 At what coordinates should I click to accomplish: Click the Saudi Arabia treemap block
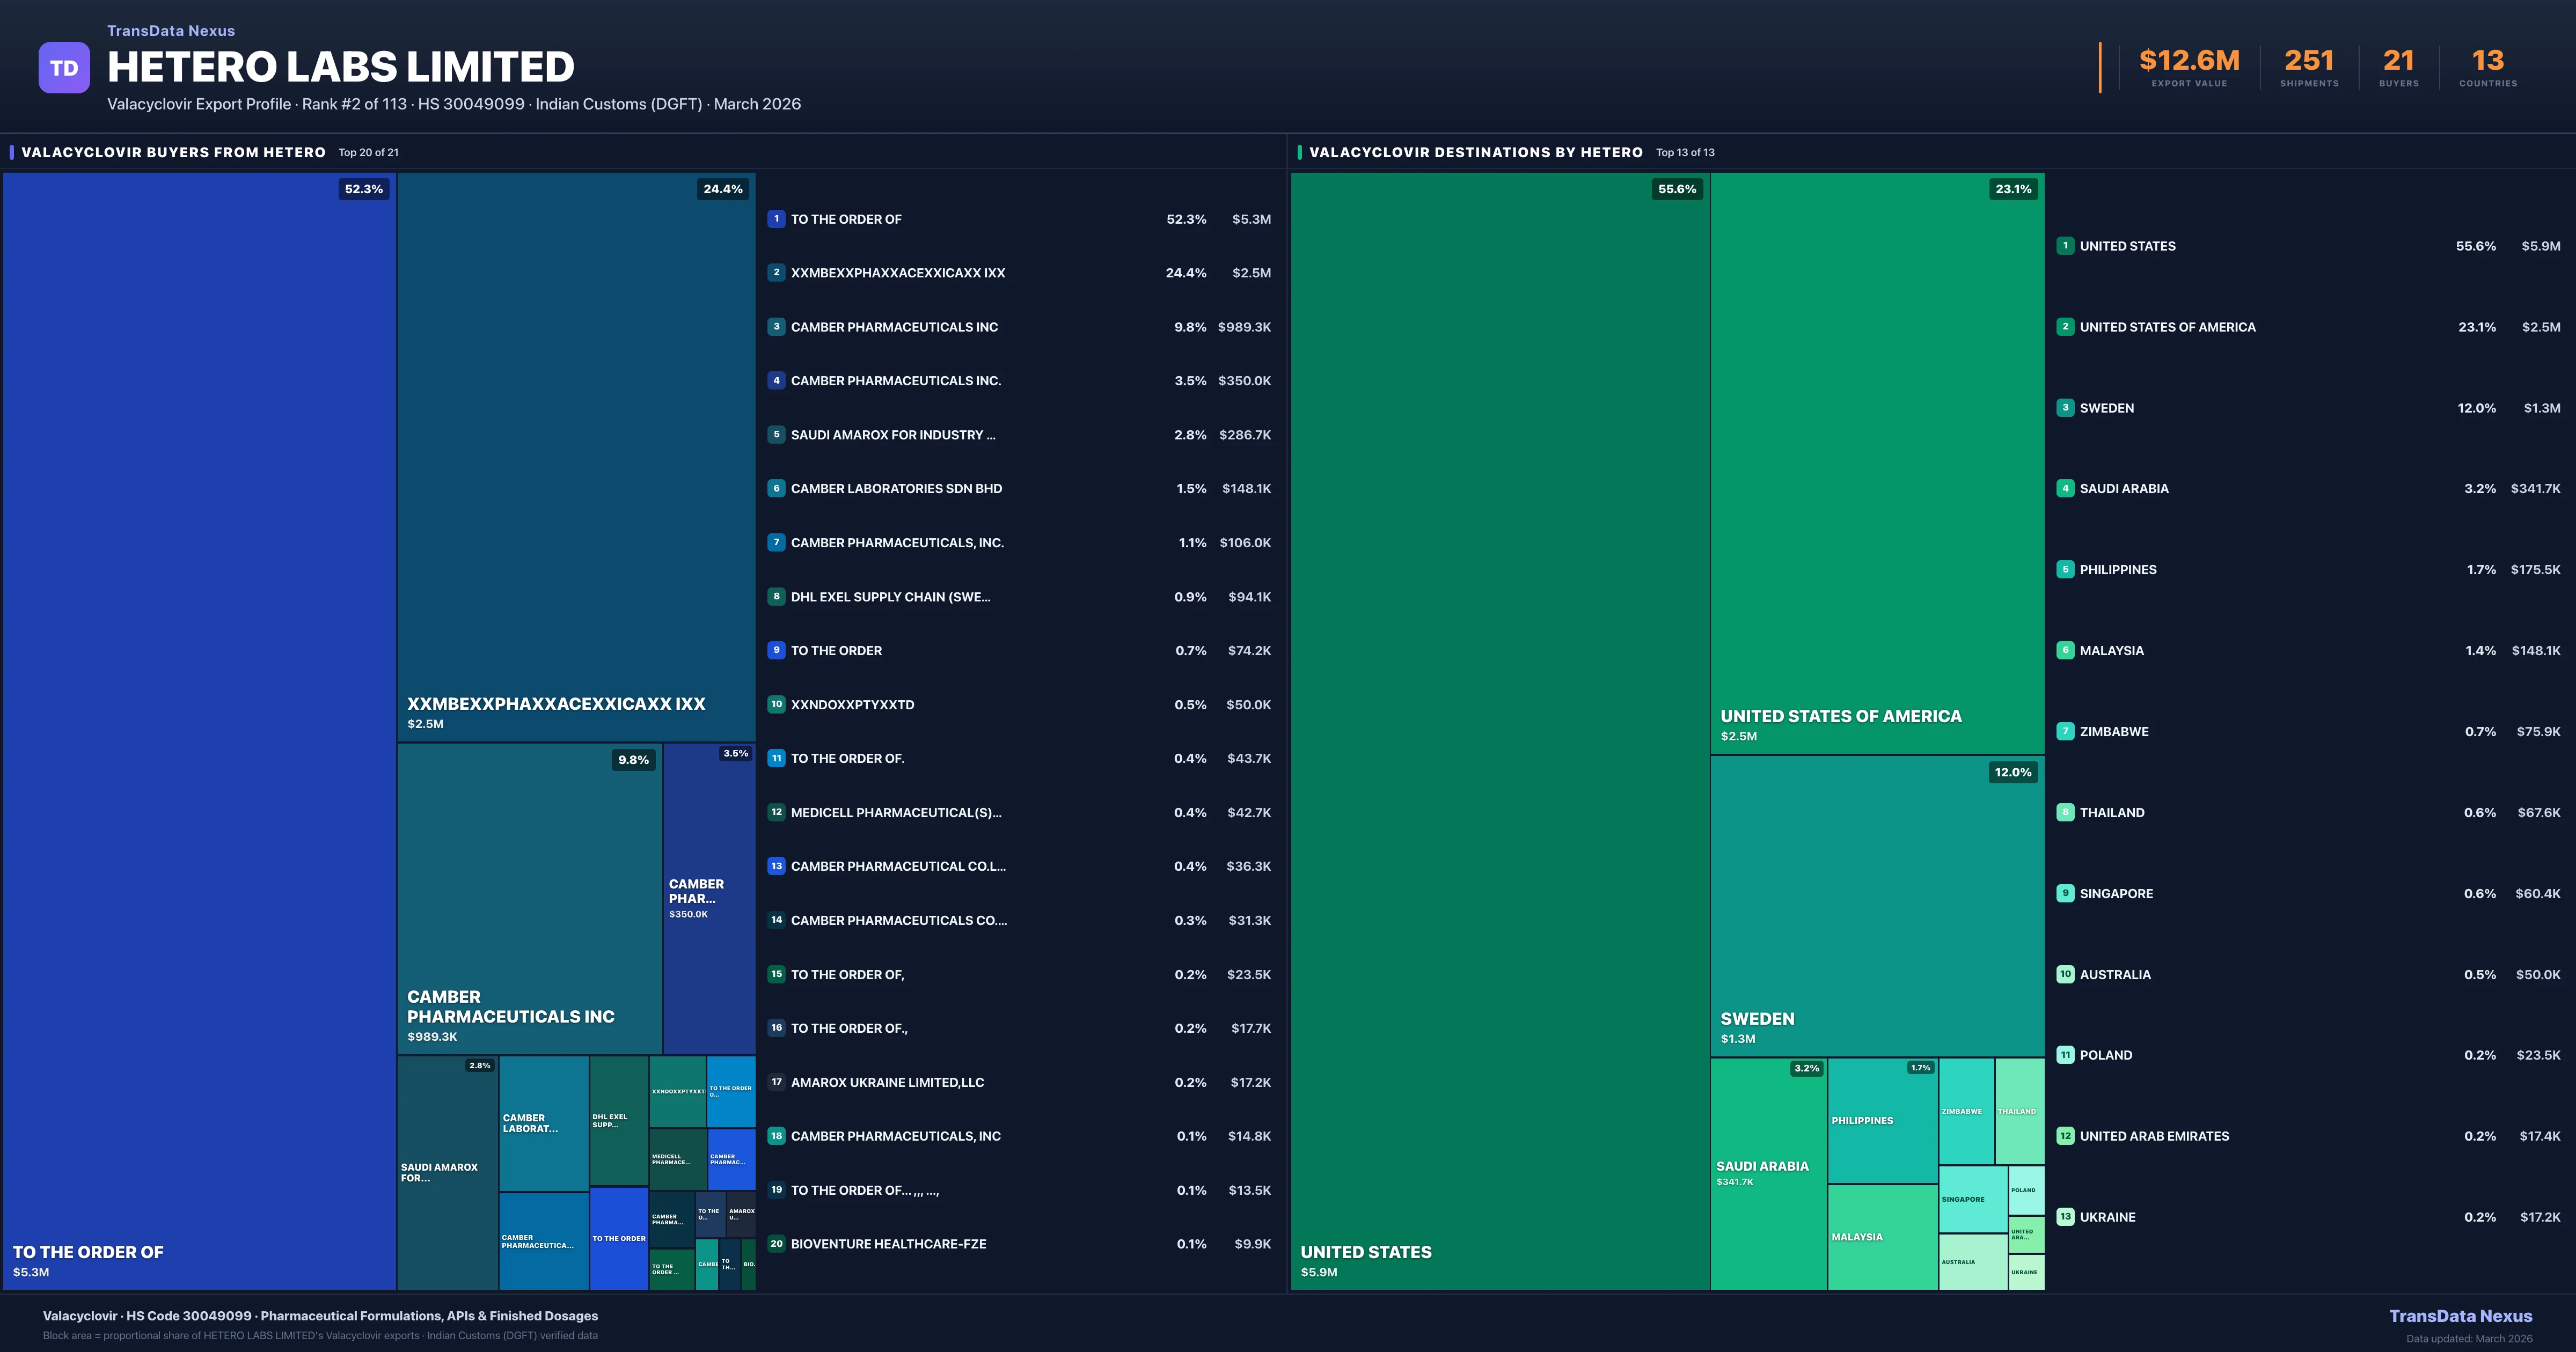tap(1768, 1173)
